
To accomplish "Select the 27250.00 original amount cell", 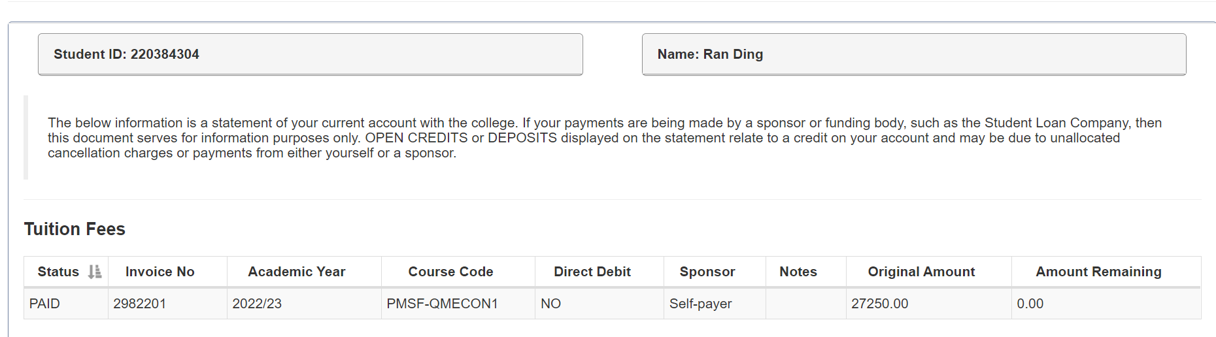I will coord(879,304).
